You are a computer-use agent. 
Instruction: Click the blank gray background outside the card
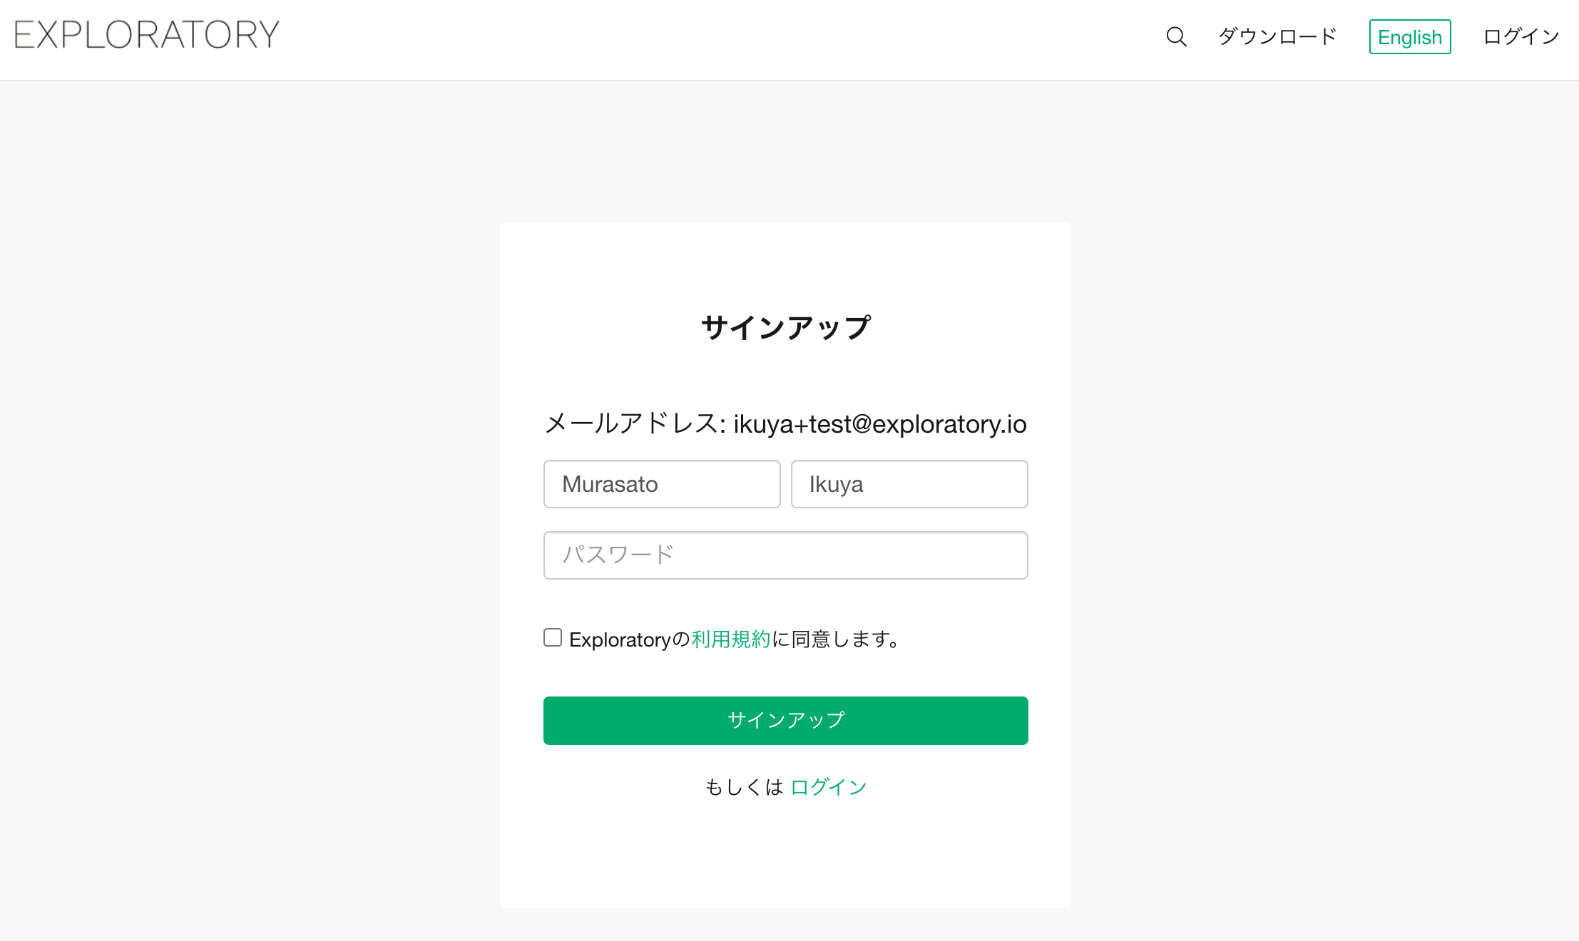coord(250,499)
